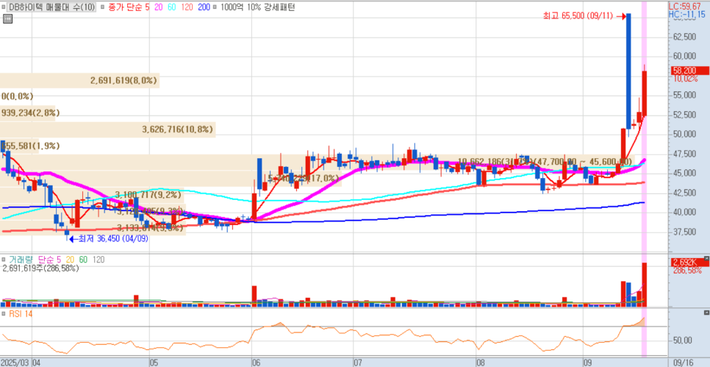
Task: Click the 10.02% change text on the price axis
Action: 686,79
